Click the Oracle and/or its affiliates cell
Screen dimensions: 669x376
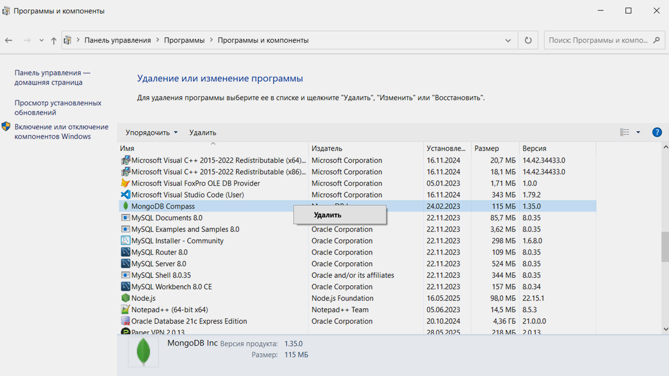pos(353,275)
